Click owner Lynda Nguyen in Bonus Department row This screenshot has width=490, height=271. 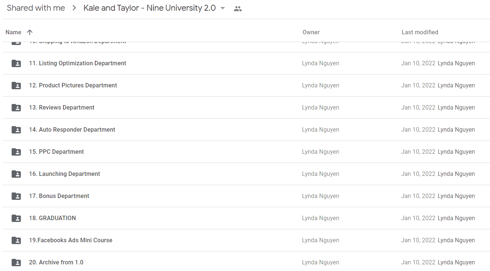point(321,196)
